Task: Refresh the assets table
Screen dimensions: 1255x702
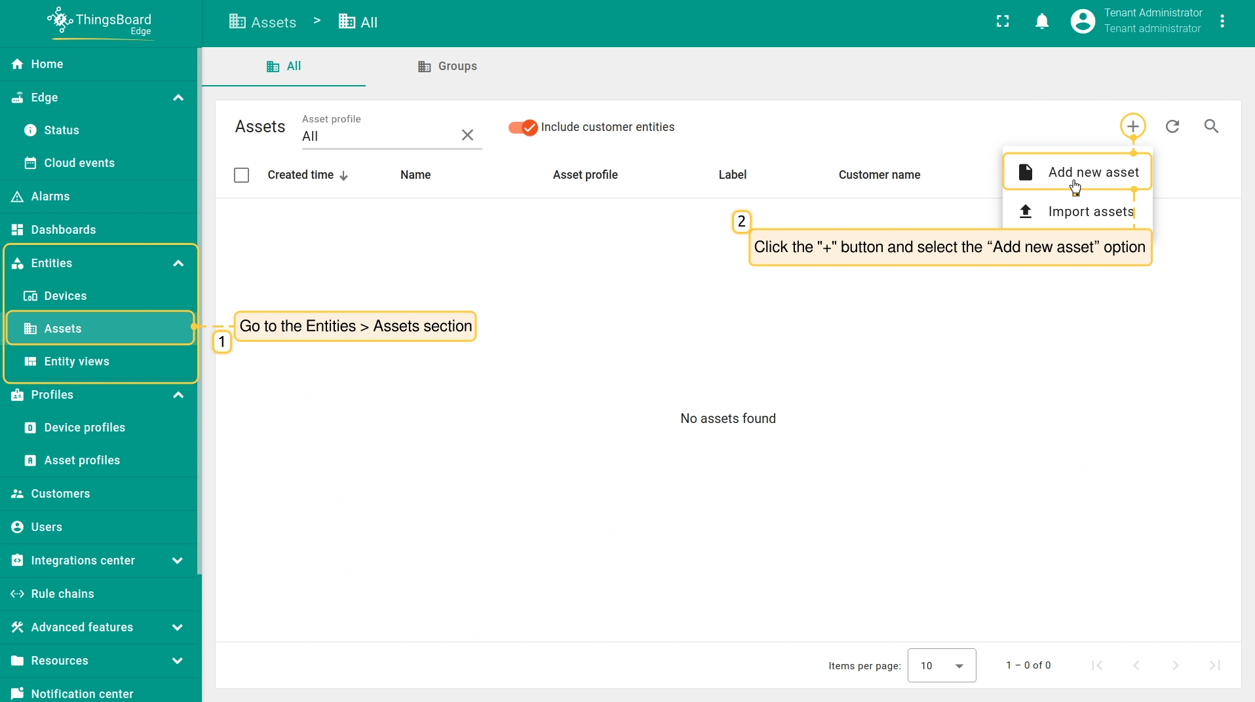Action: [1172, 126]
